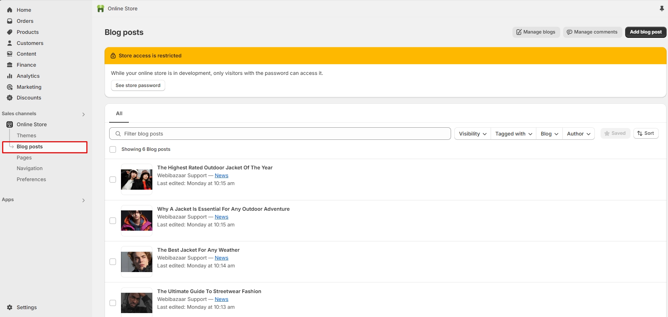Click the Home icon in sidebar
668x317 pixels.
(10, 10)
